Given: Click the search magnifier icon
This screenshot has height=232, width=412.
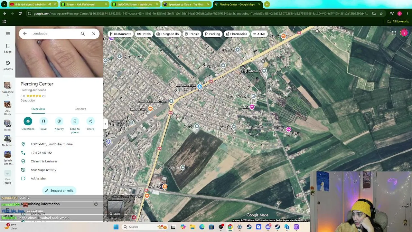Looking at the screenshot, I should 83,34.
